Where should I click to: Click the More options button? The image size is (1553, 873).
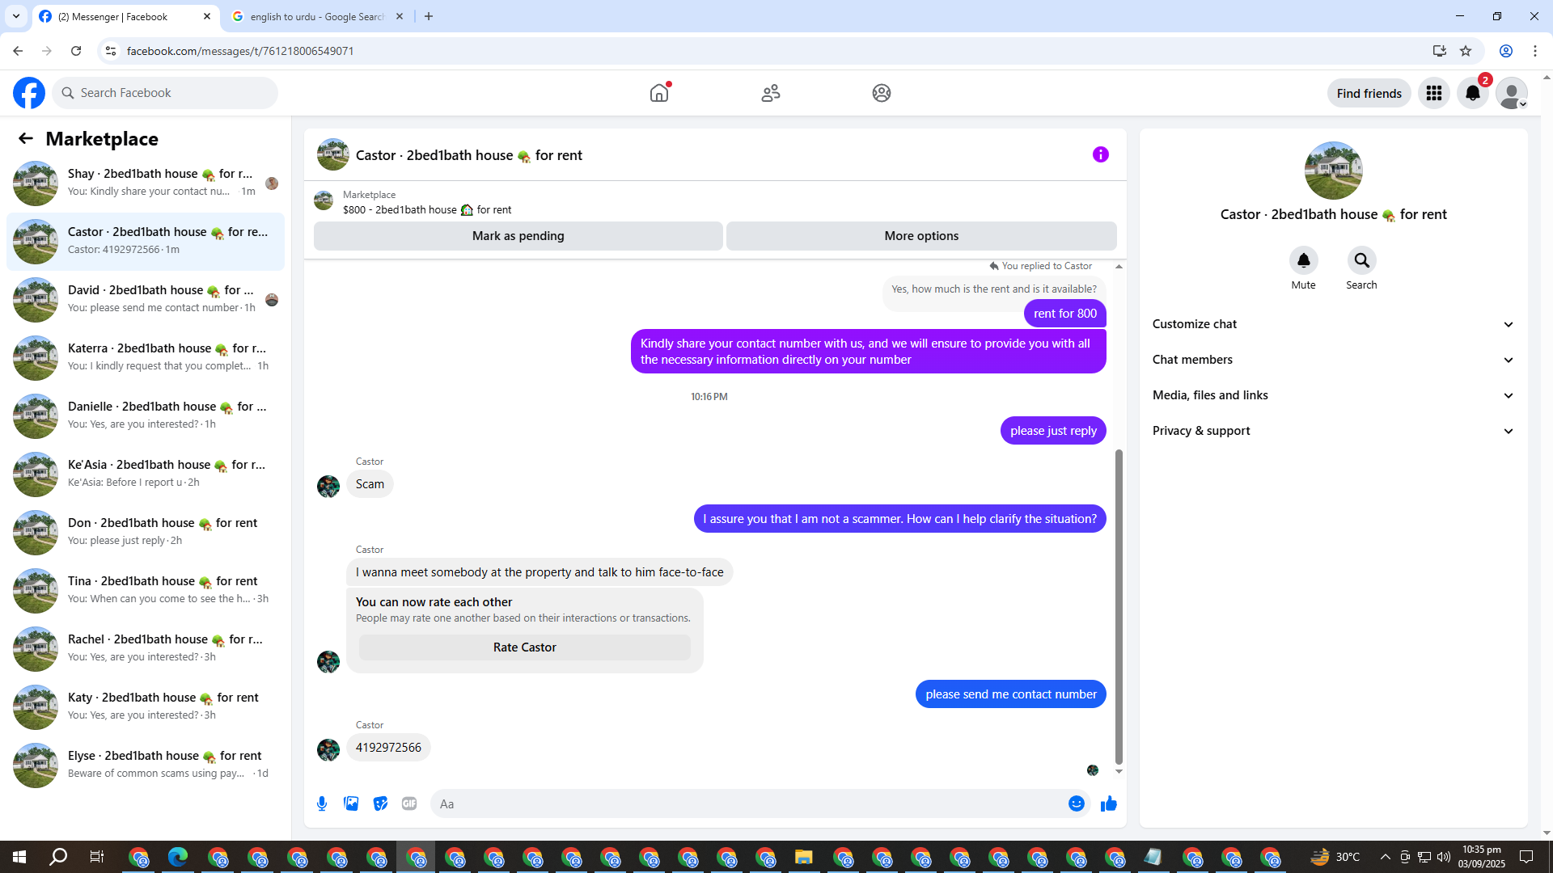click(921, 236)
